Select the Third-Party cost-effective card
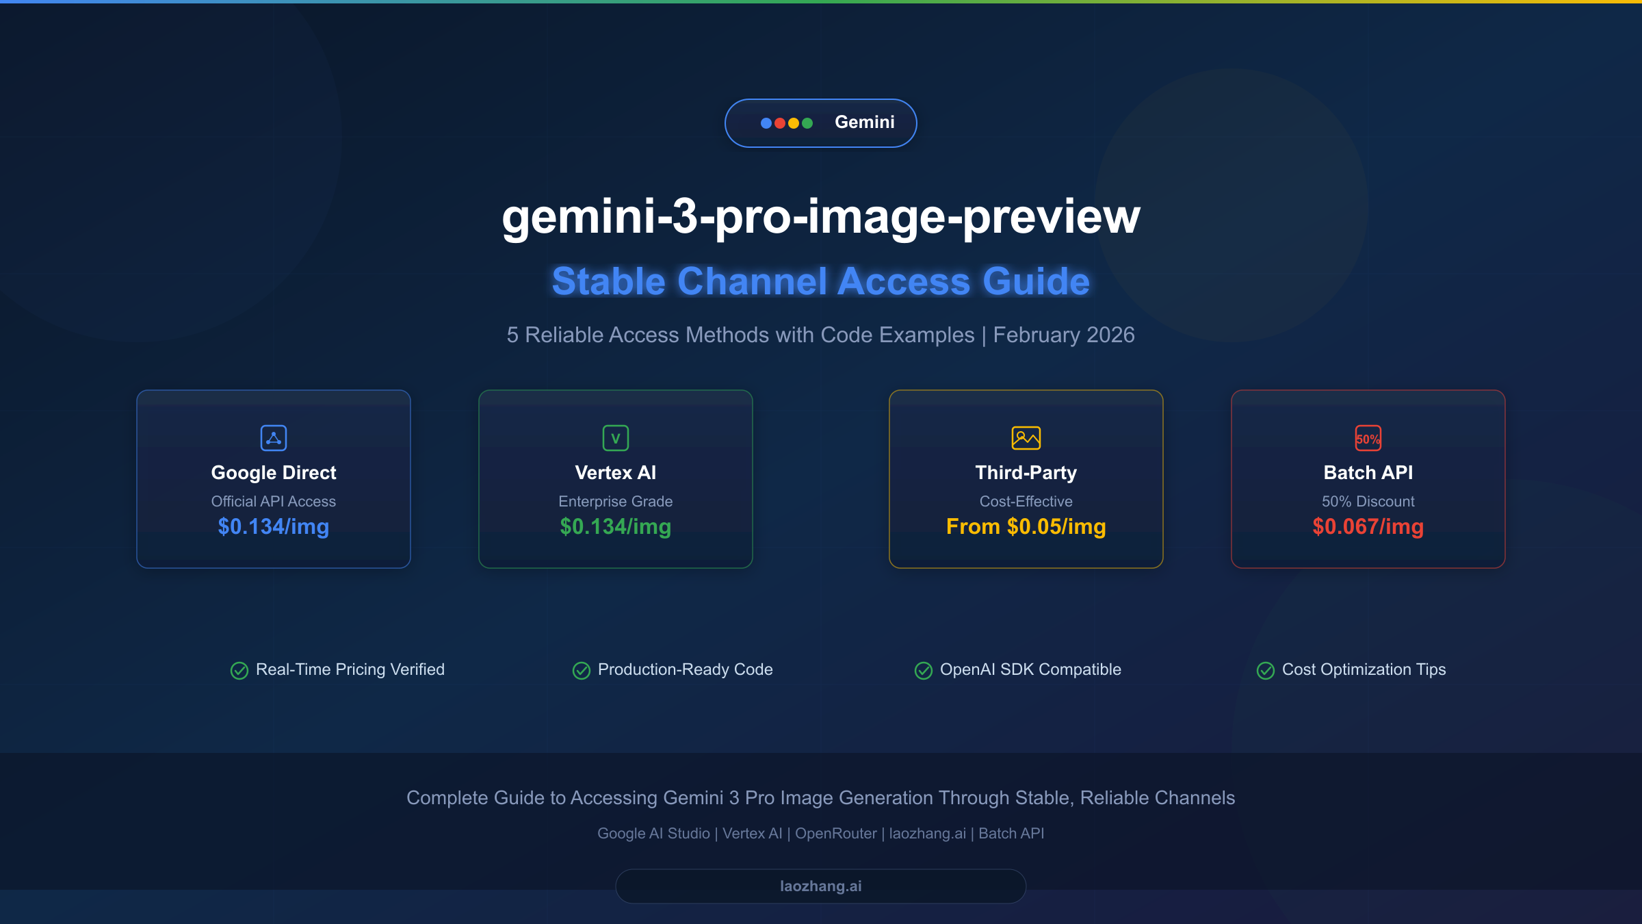The image size is (1642, 924). click(1026, 479)
